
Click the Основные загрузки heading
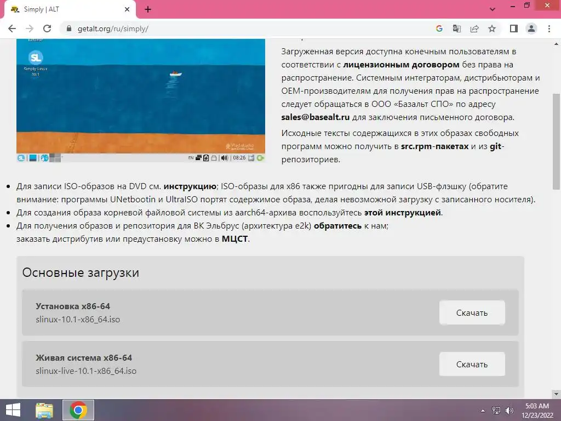(x=81, y=272)
